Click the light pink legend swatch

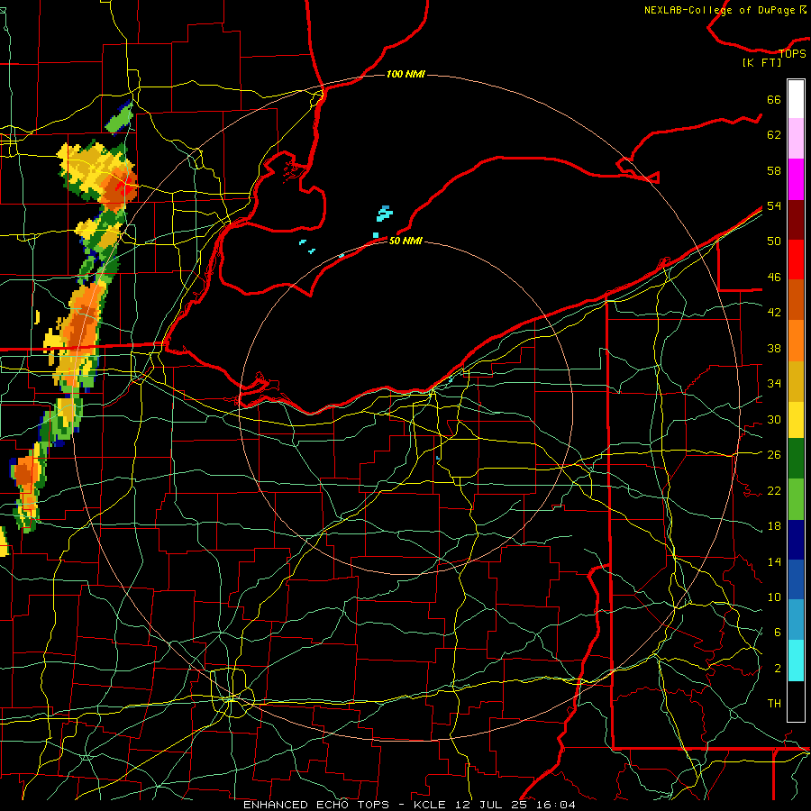[x=796, y=139]
